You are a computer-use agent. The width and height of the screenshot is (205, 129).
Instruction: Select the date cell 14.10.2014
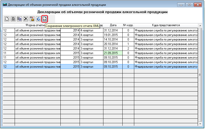tap(113, 39)
